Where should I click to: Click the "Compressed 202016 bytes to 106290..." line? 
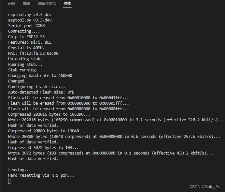[49, 114]
